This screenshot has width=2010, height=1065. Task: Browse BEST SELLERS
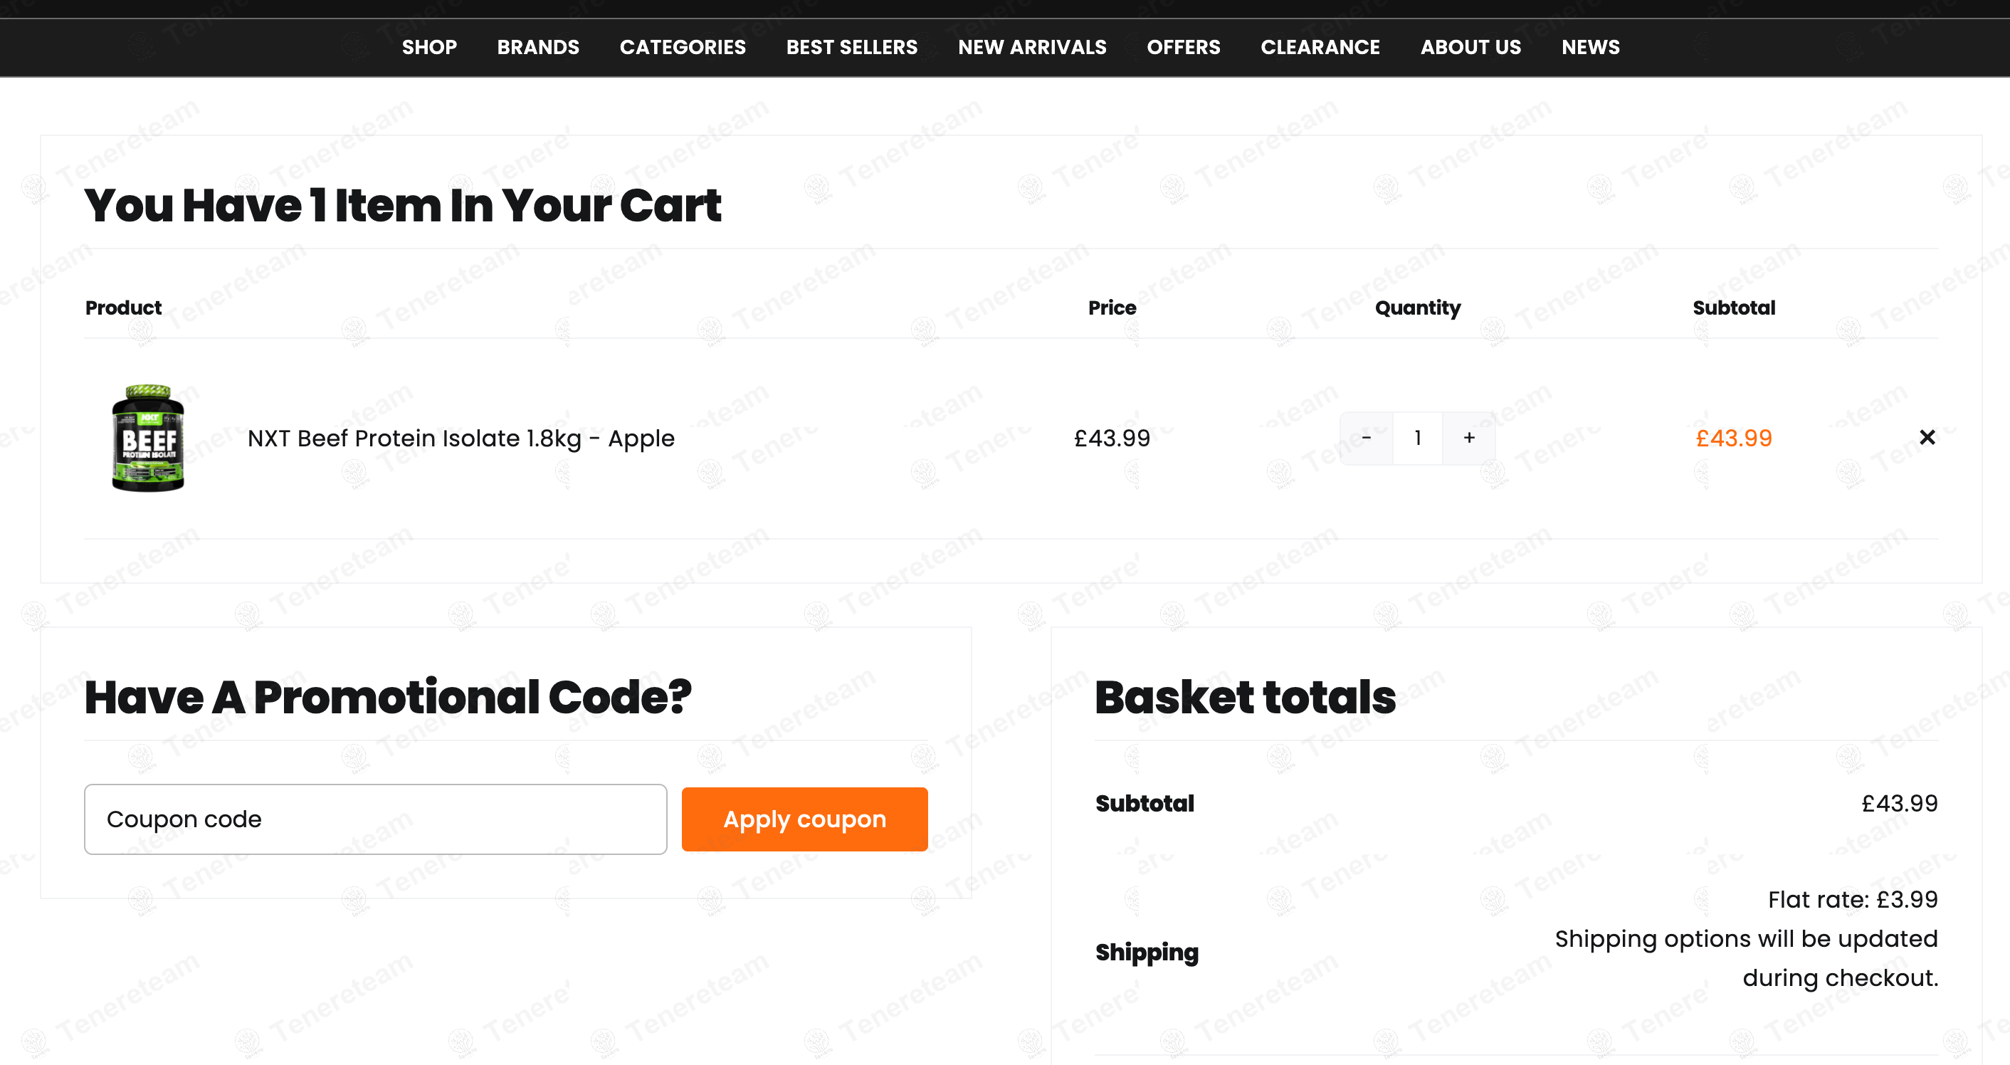pyautogui.click(x=851, y=47)
